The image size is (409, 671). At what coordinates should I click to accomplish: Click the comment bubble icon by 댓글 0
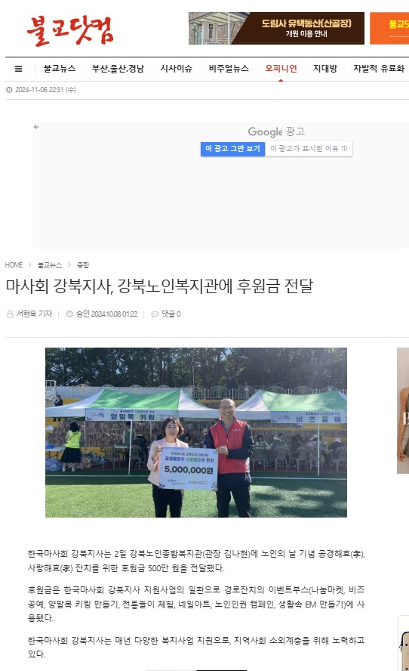[155, 314]
